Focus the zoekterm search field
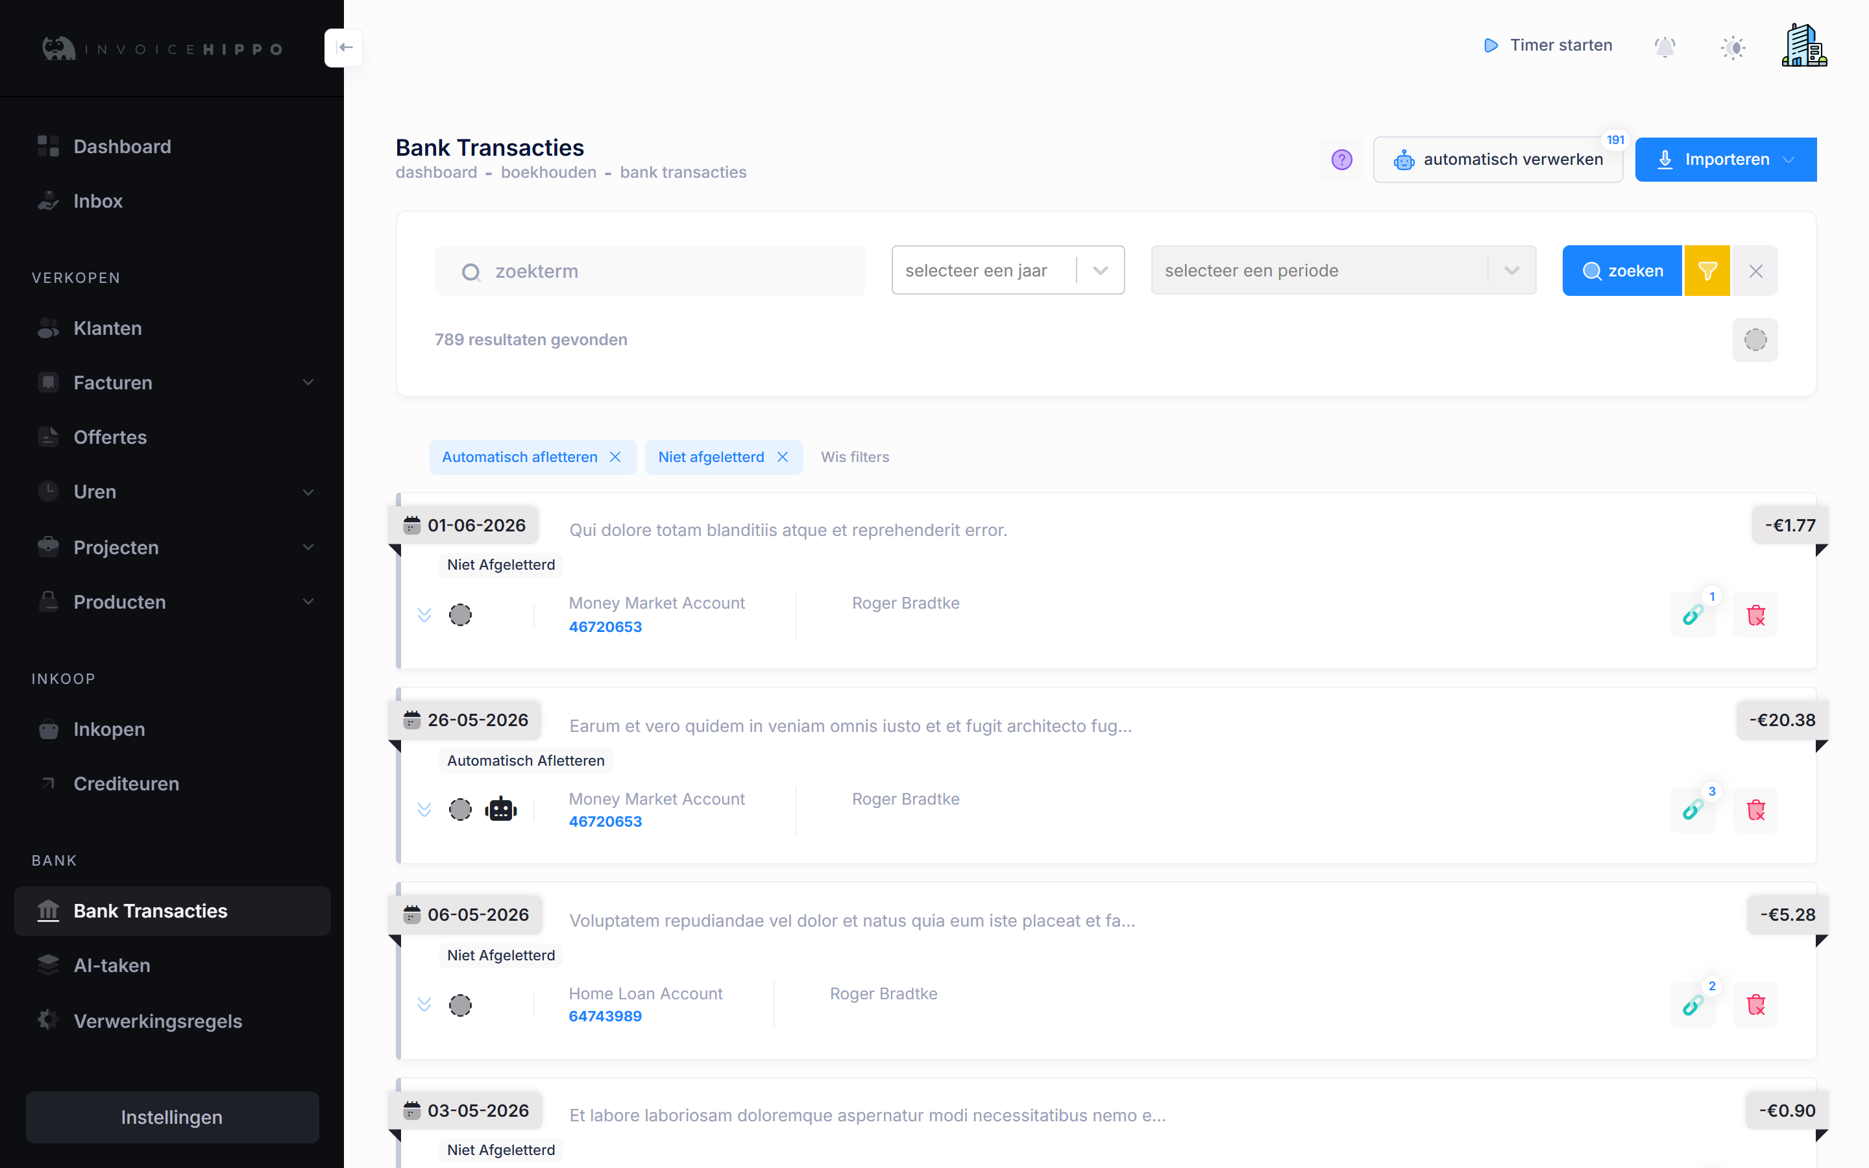The height and width of the screenshot is (1168, 1869). pos(650,271)
